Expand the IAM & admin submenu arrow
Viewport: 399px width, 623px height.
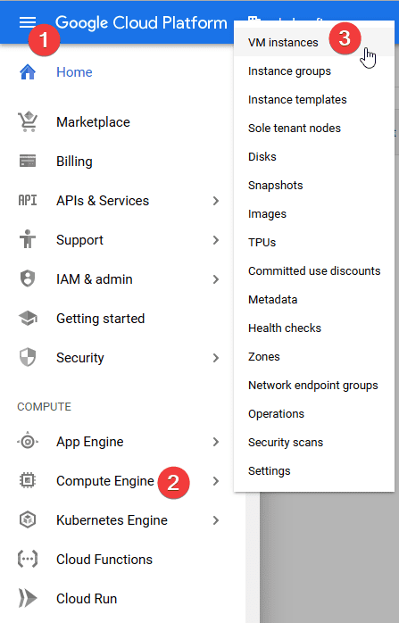216,279
